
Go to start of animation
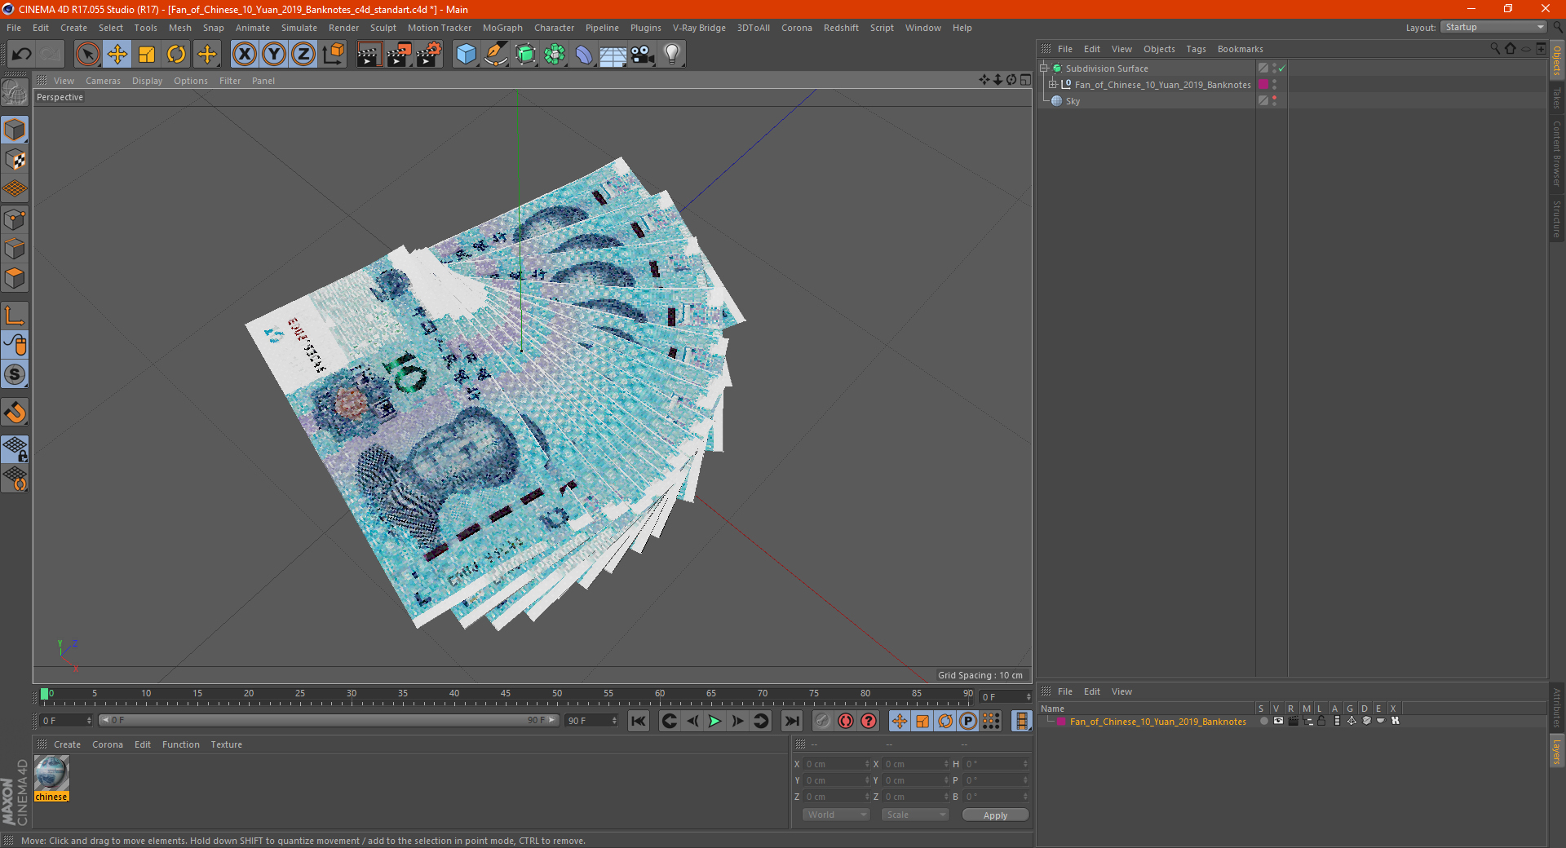pyautogui.click(x=639, y=721)
